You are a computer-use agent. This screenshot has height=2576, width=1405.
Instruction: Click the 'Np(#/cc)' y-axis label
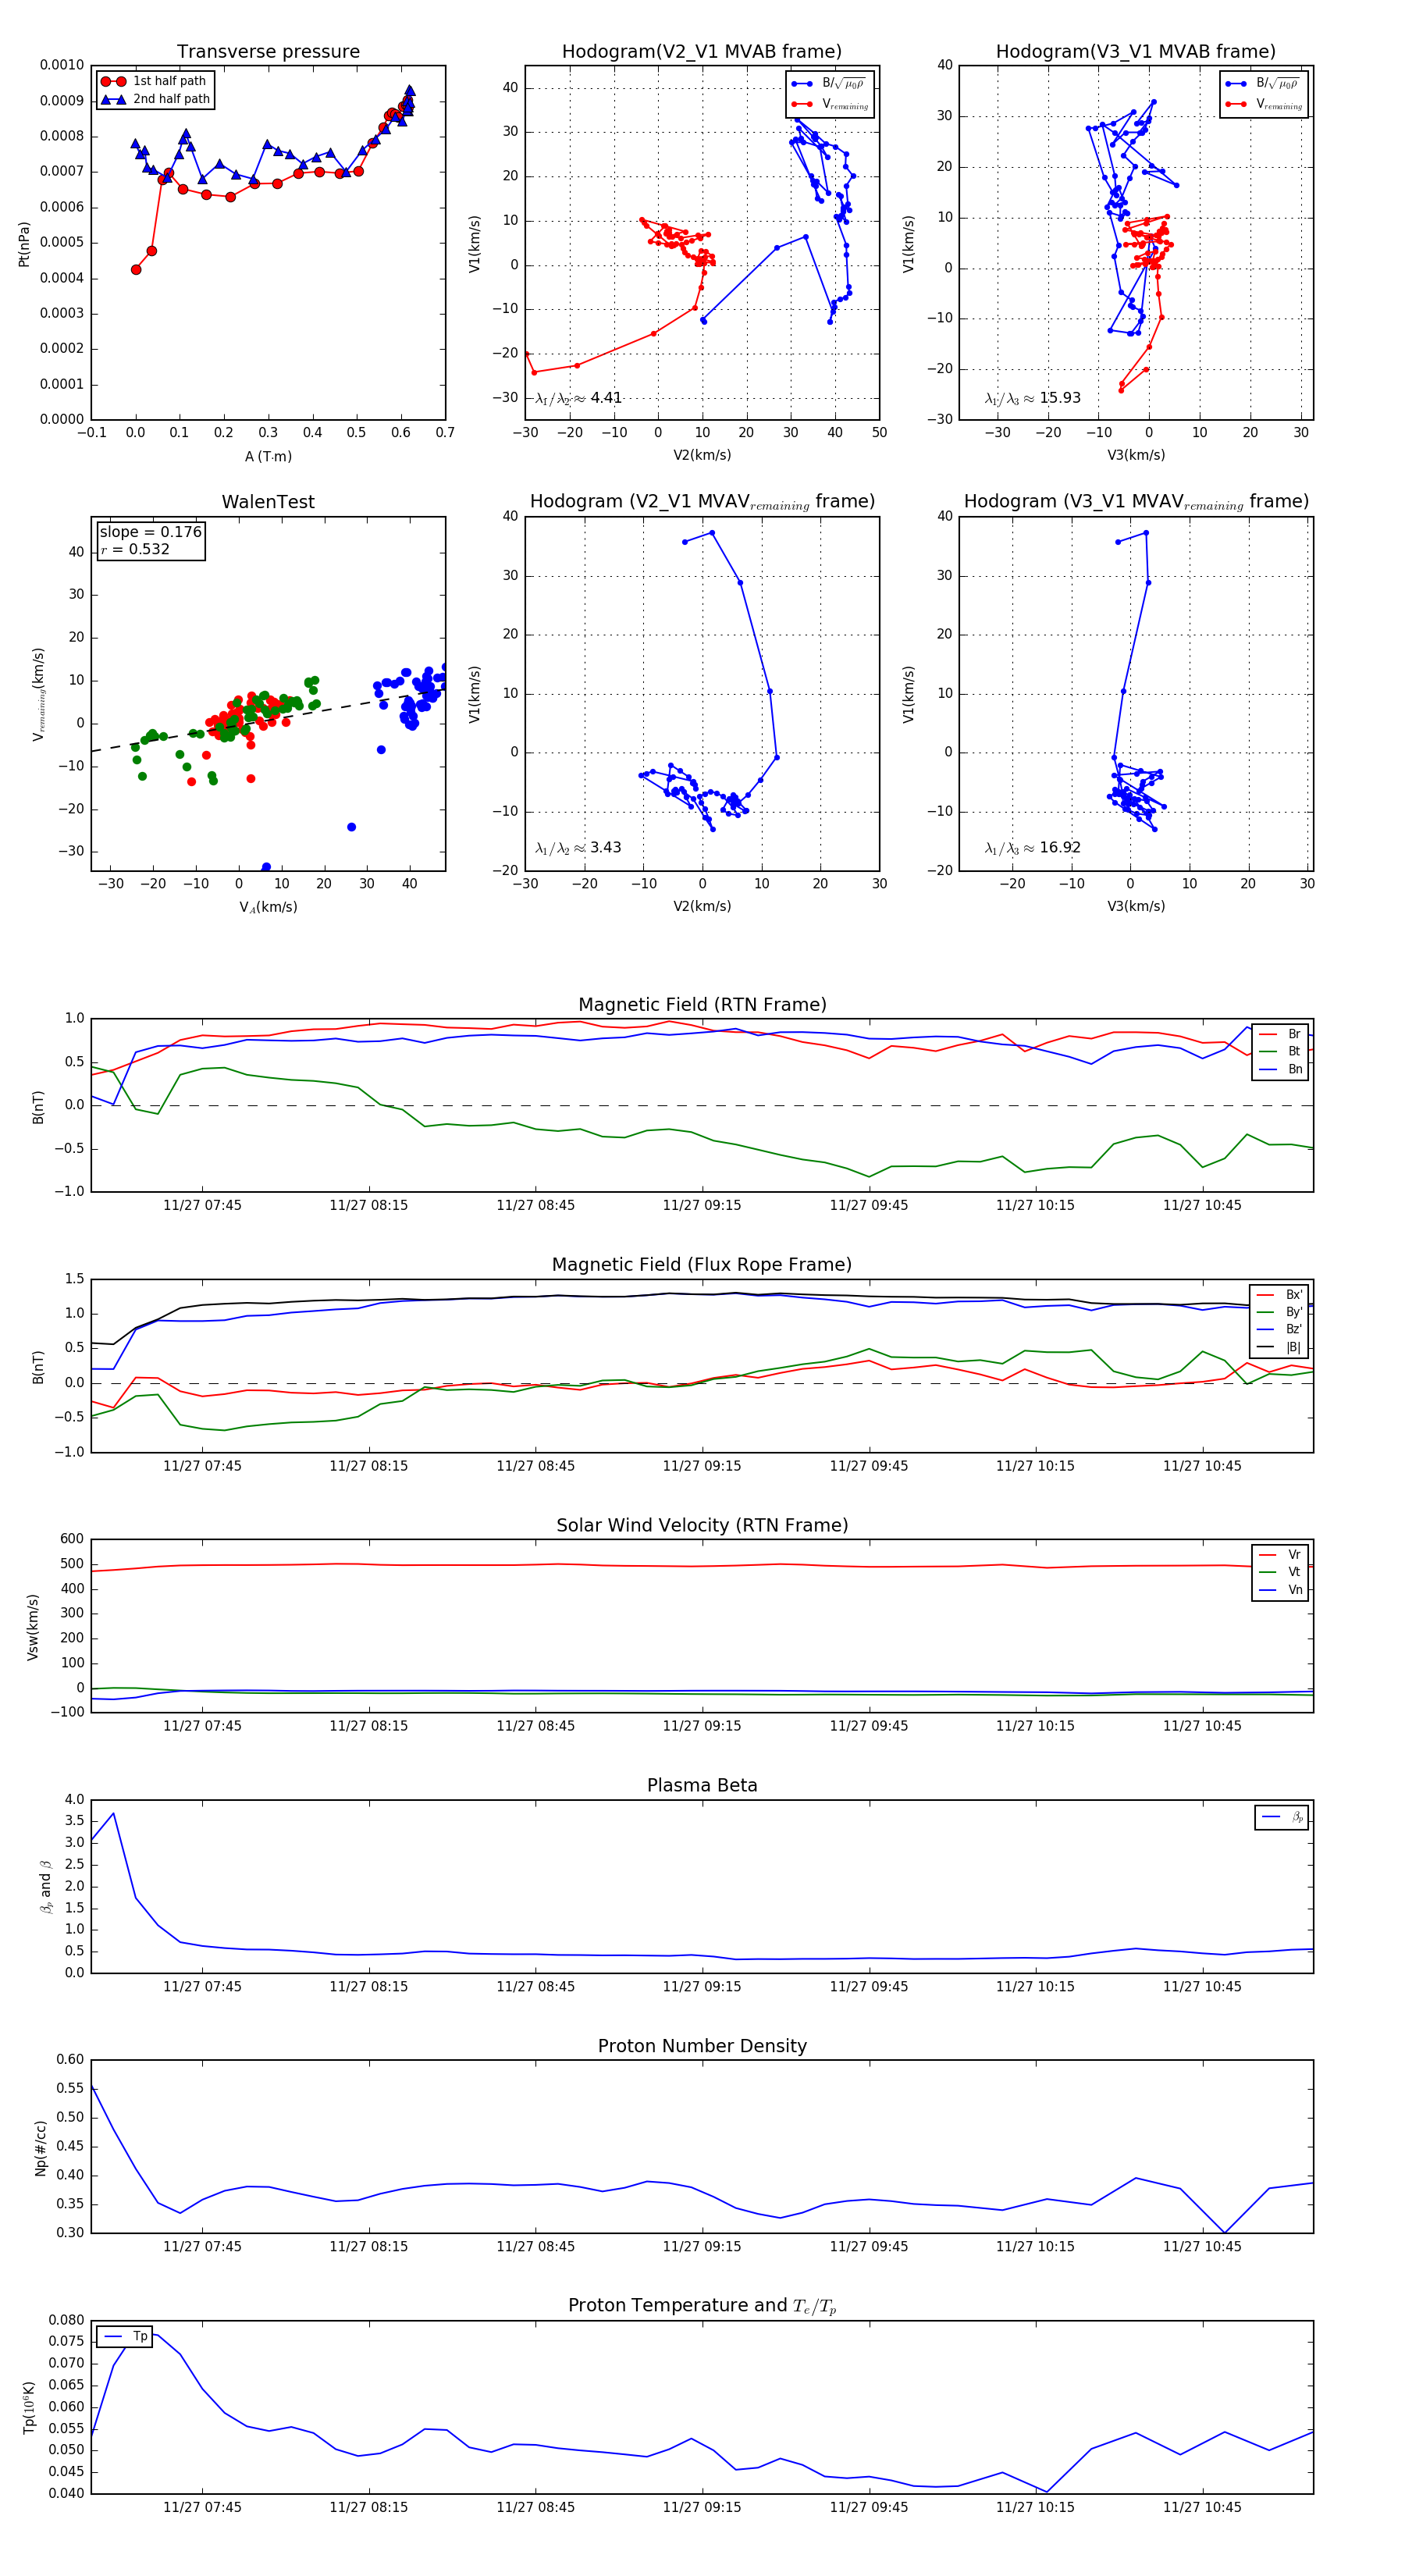(x=40, y=2147)
